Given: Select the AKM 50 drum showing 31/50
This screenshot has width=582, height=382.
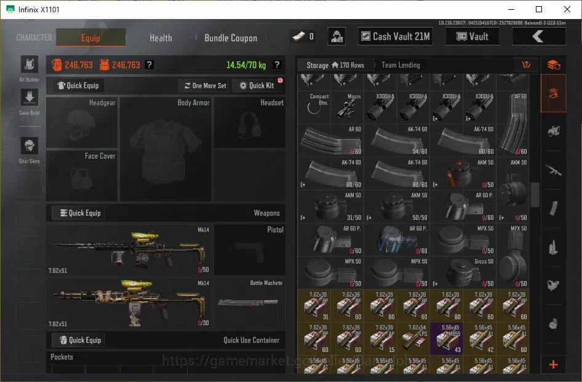Looking at the screenshot, I should pyautogui.click(x=330, y=206).
